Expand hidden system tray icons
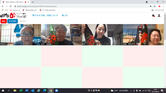 pos(131,91)
